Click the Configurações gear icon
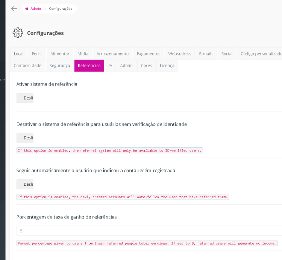This screenshot has width=282, height=260. tap(18, 33)
